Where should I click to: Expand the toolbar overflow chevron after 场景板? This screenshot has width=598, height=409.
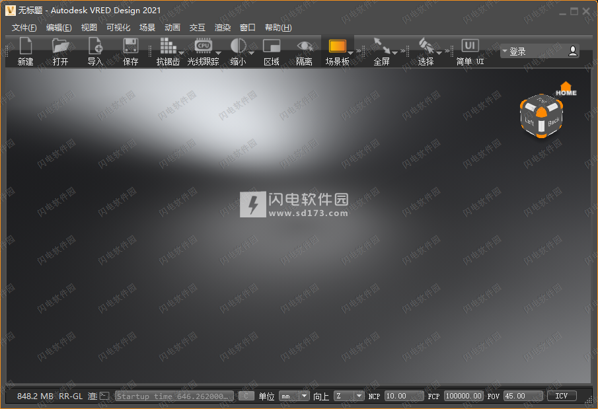[359, 50]
